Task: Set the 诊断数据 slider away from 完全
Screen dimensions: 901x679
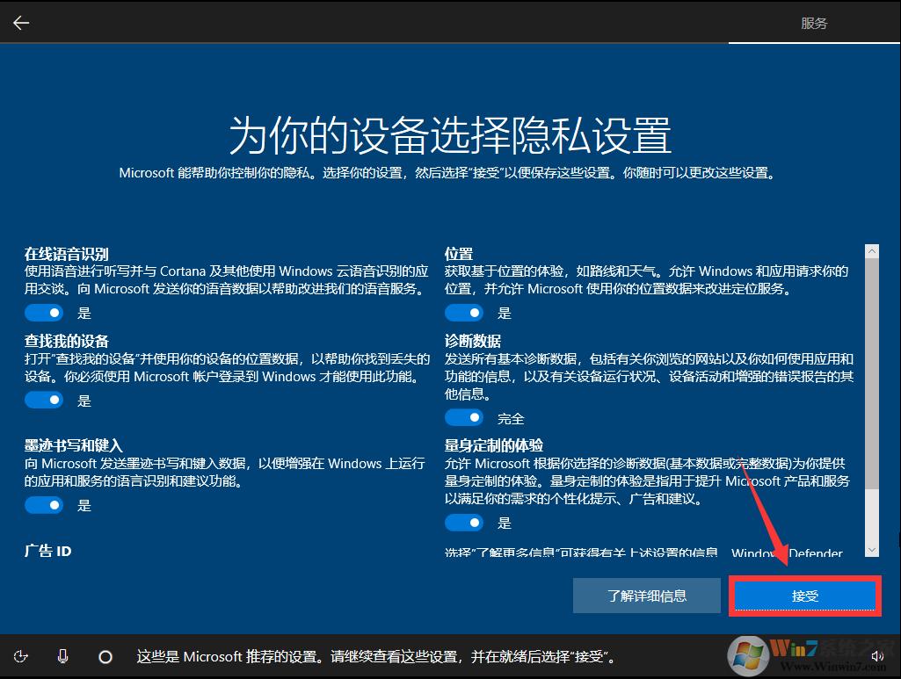Action: [464, 417]
